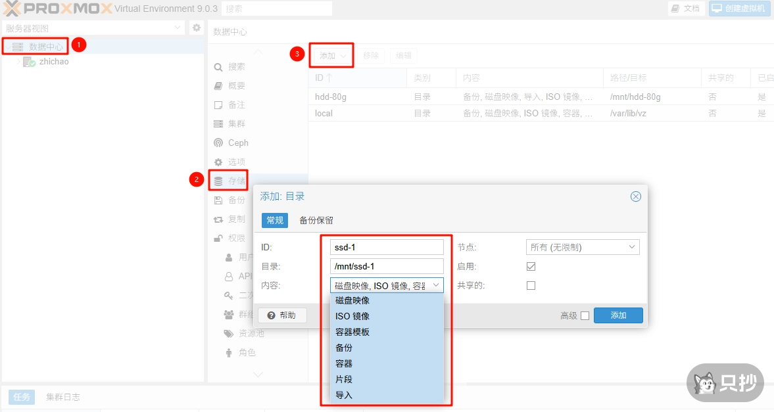The height and width of the screenshot is (412, 774).
Task: Click the 数据中心 datacenter icon in tree
Action: [x=18, y=47]
